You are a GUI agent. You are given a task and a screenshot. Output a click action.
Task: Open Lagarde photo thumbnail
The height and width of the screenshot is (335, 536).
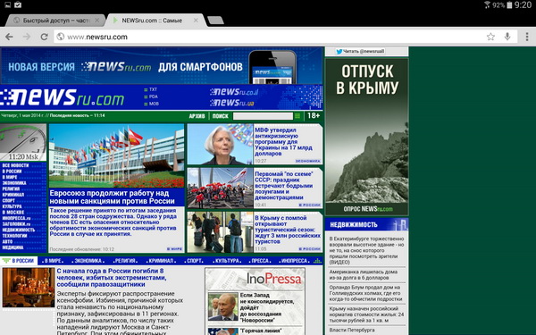[220, 144]
